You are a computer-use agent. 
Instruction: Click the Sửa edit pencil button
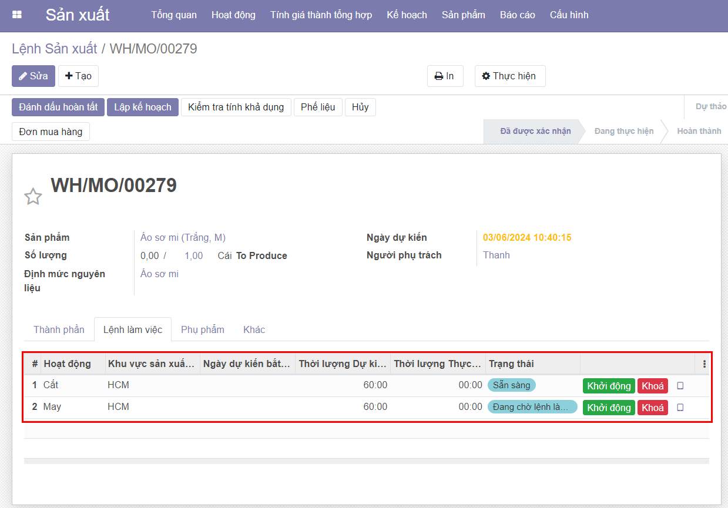(x=33, y=76)
